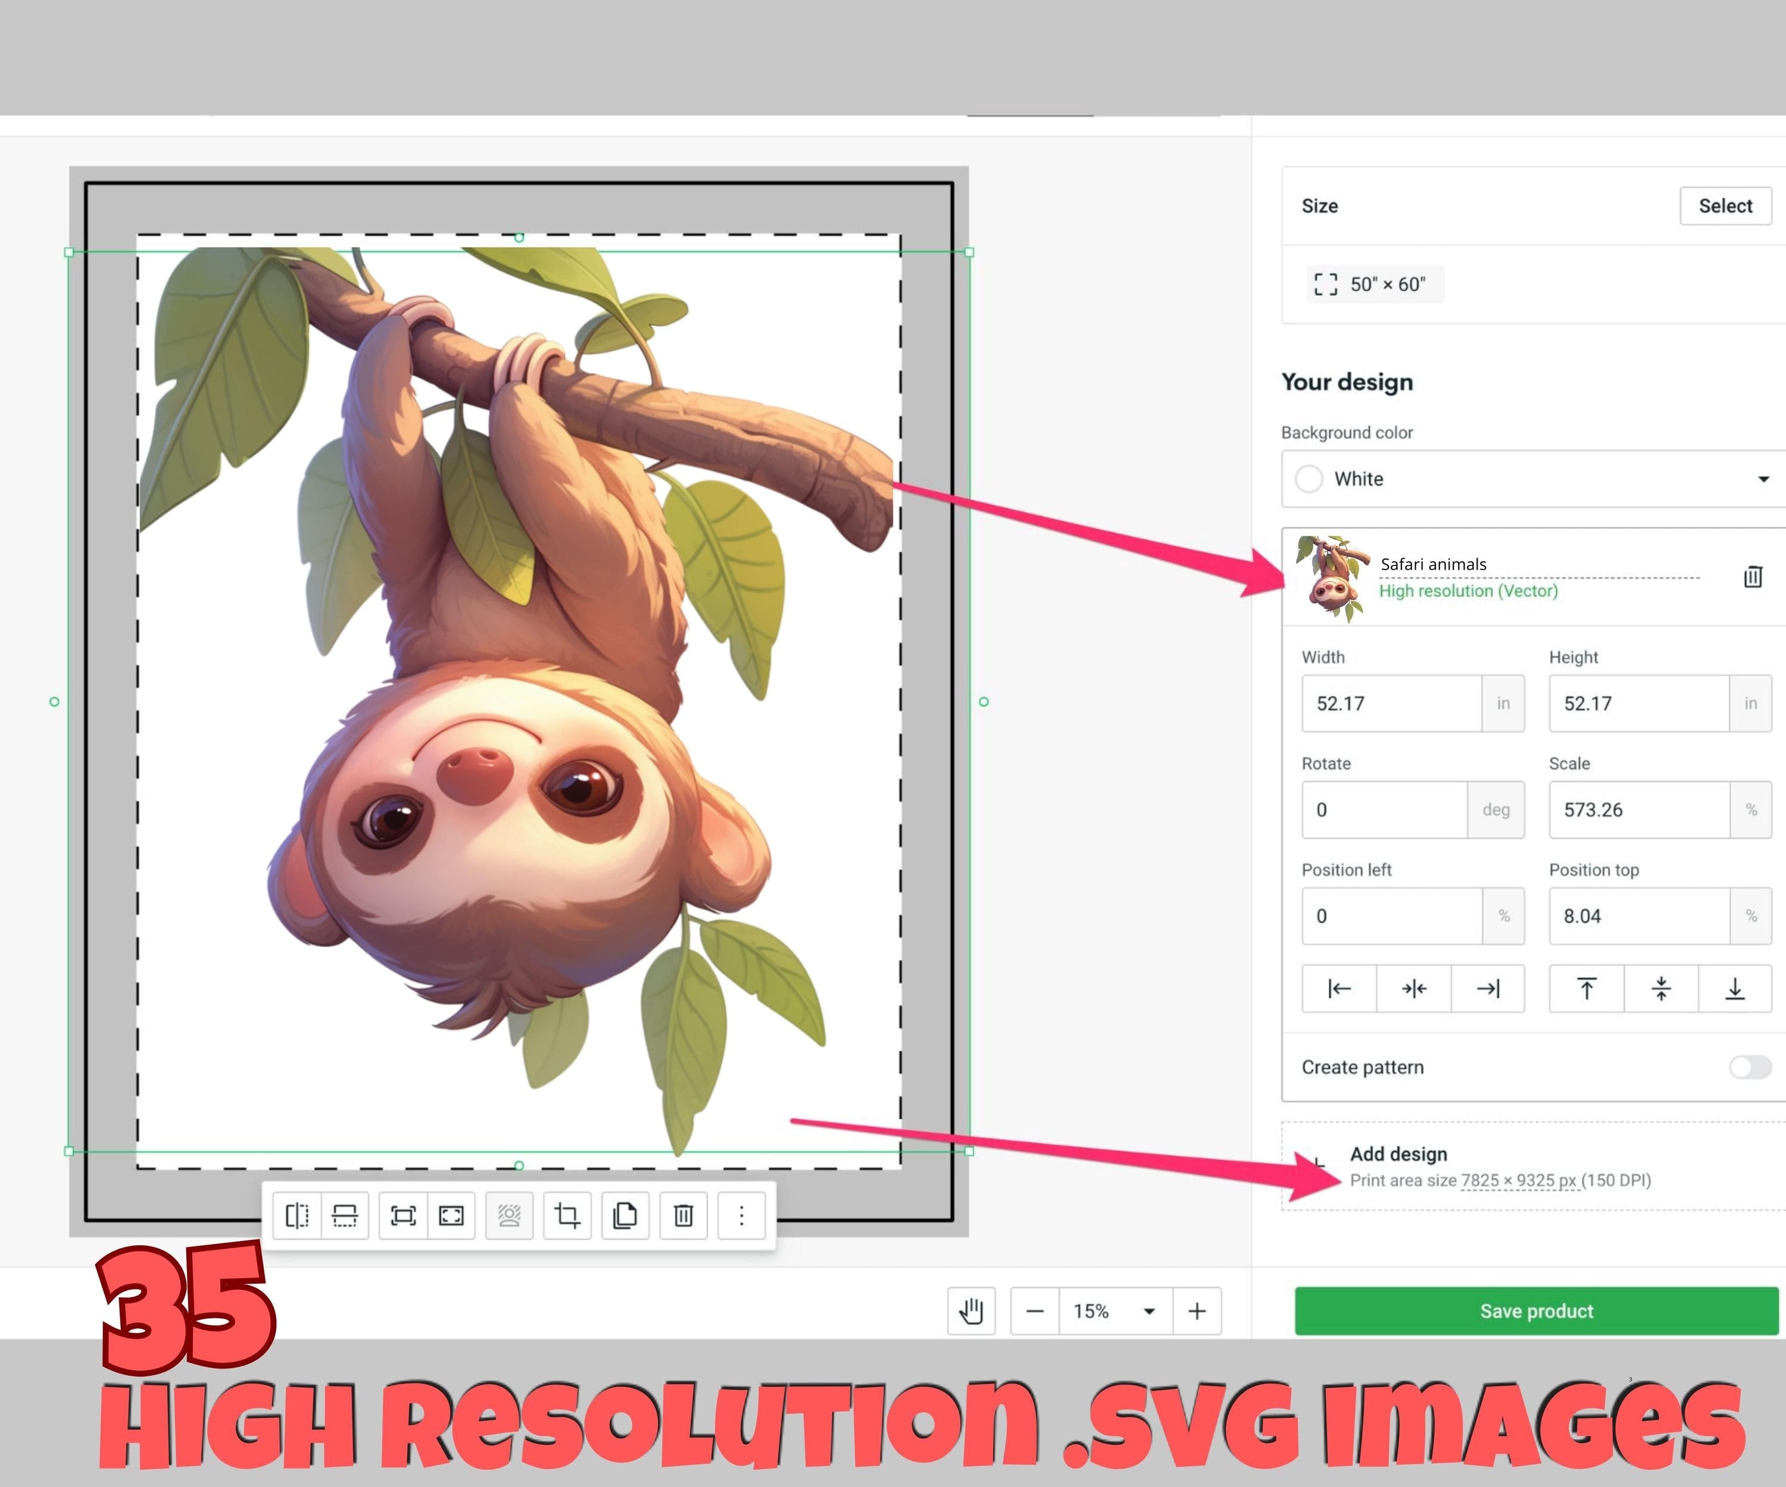Click the Rotate degrees field

[1385, 810]
